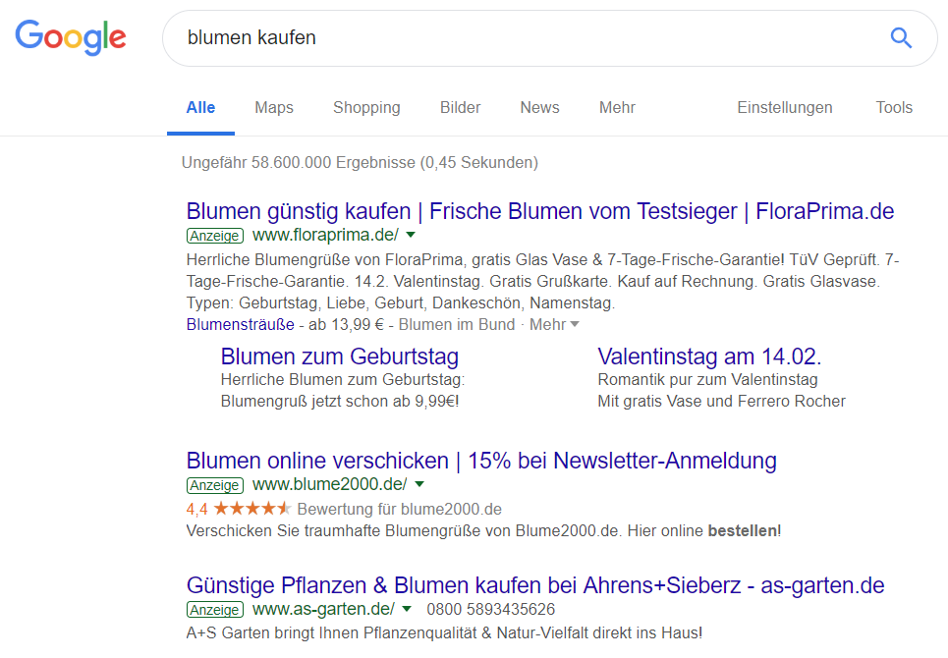Open the Tools menu
The image size is (948, 658).
click(x=894, y=107)
